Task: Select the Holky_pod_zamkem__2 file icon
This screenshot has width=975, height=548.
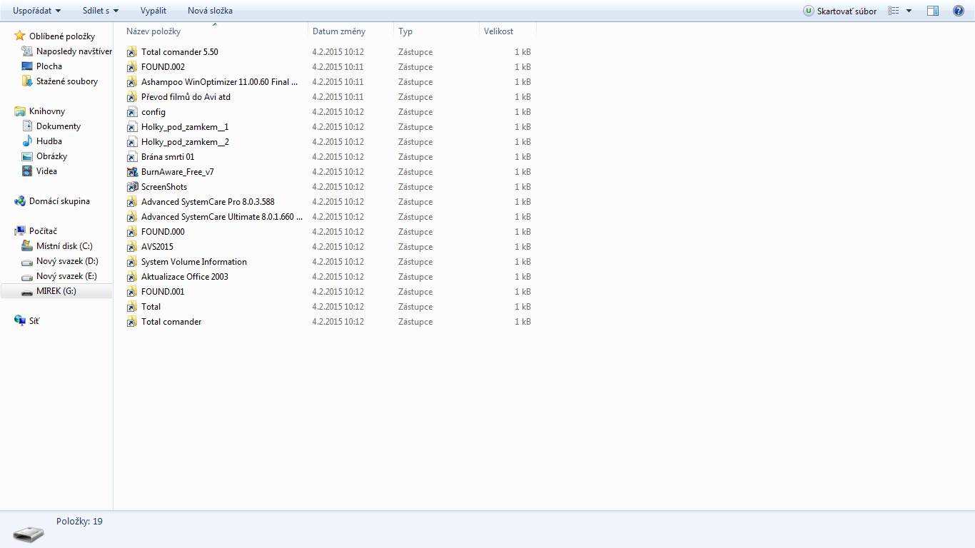Action: pyautogui.click(x=131, y=142)
